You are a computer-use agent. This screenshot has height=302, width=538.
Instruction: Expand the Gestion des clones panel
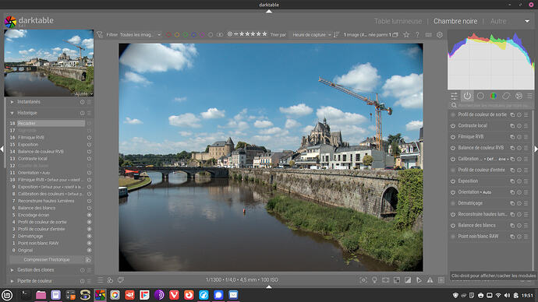(12, 270)
